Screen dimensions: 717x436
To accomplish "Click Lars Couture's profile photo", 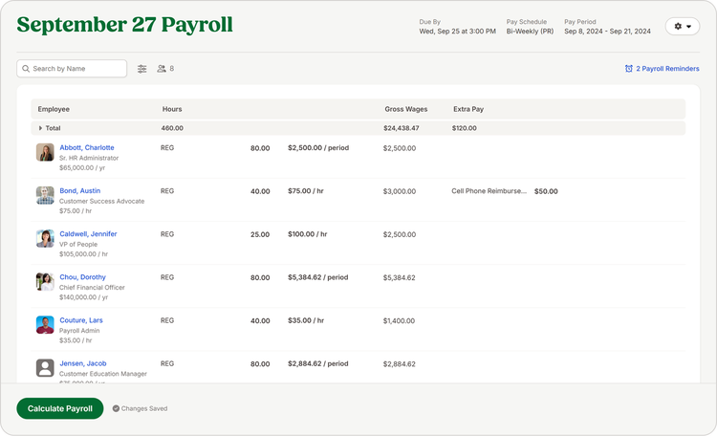I will (x=45, y=325).
